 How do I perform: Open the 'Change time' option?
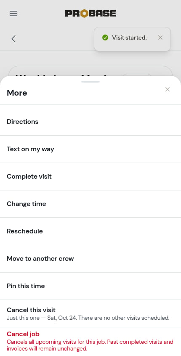click(x=90, y=204)
